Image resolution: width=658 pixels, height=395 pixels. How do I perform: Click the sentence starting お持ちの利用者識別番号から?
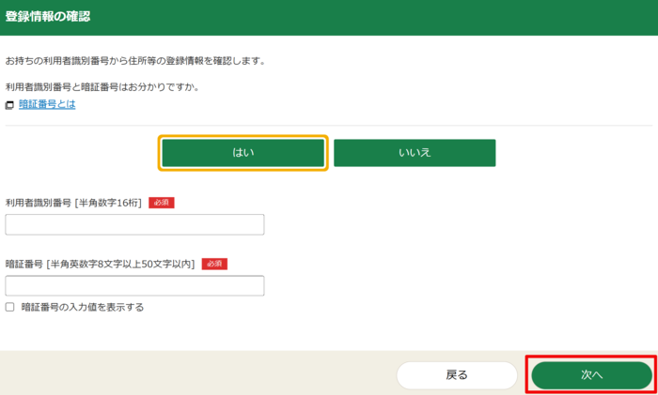point(135,62)
